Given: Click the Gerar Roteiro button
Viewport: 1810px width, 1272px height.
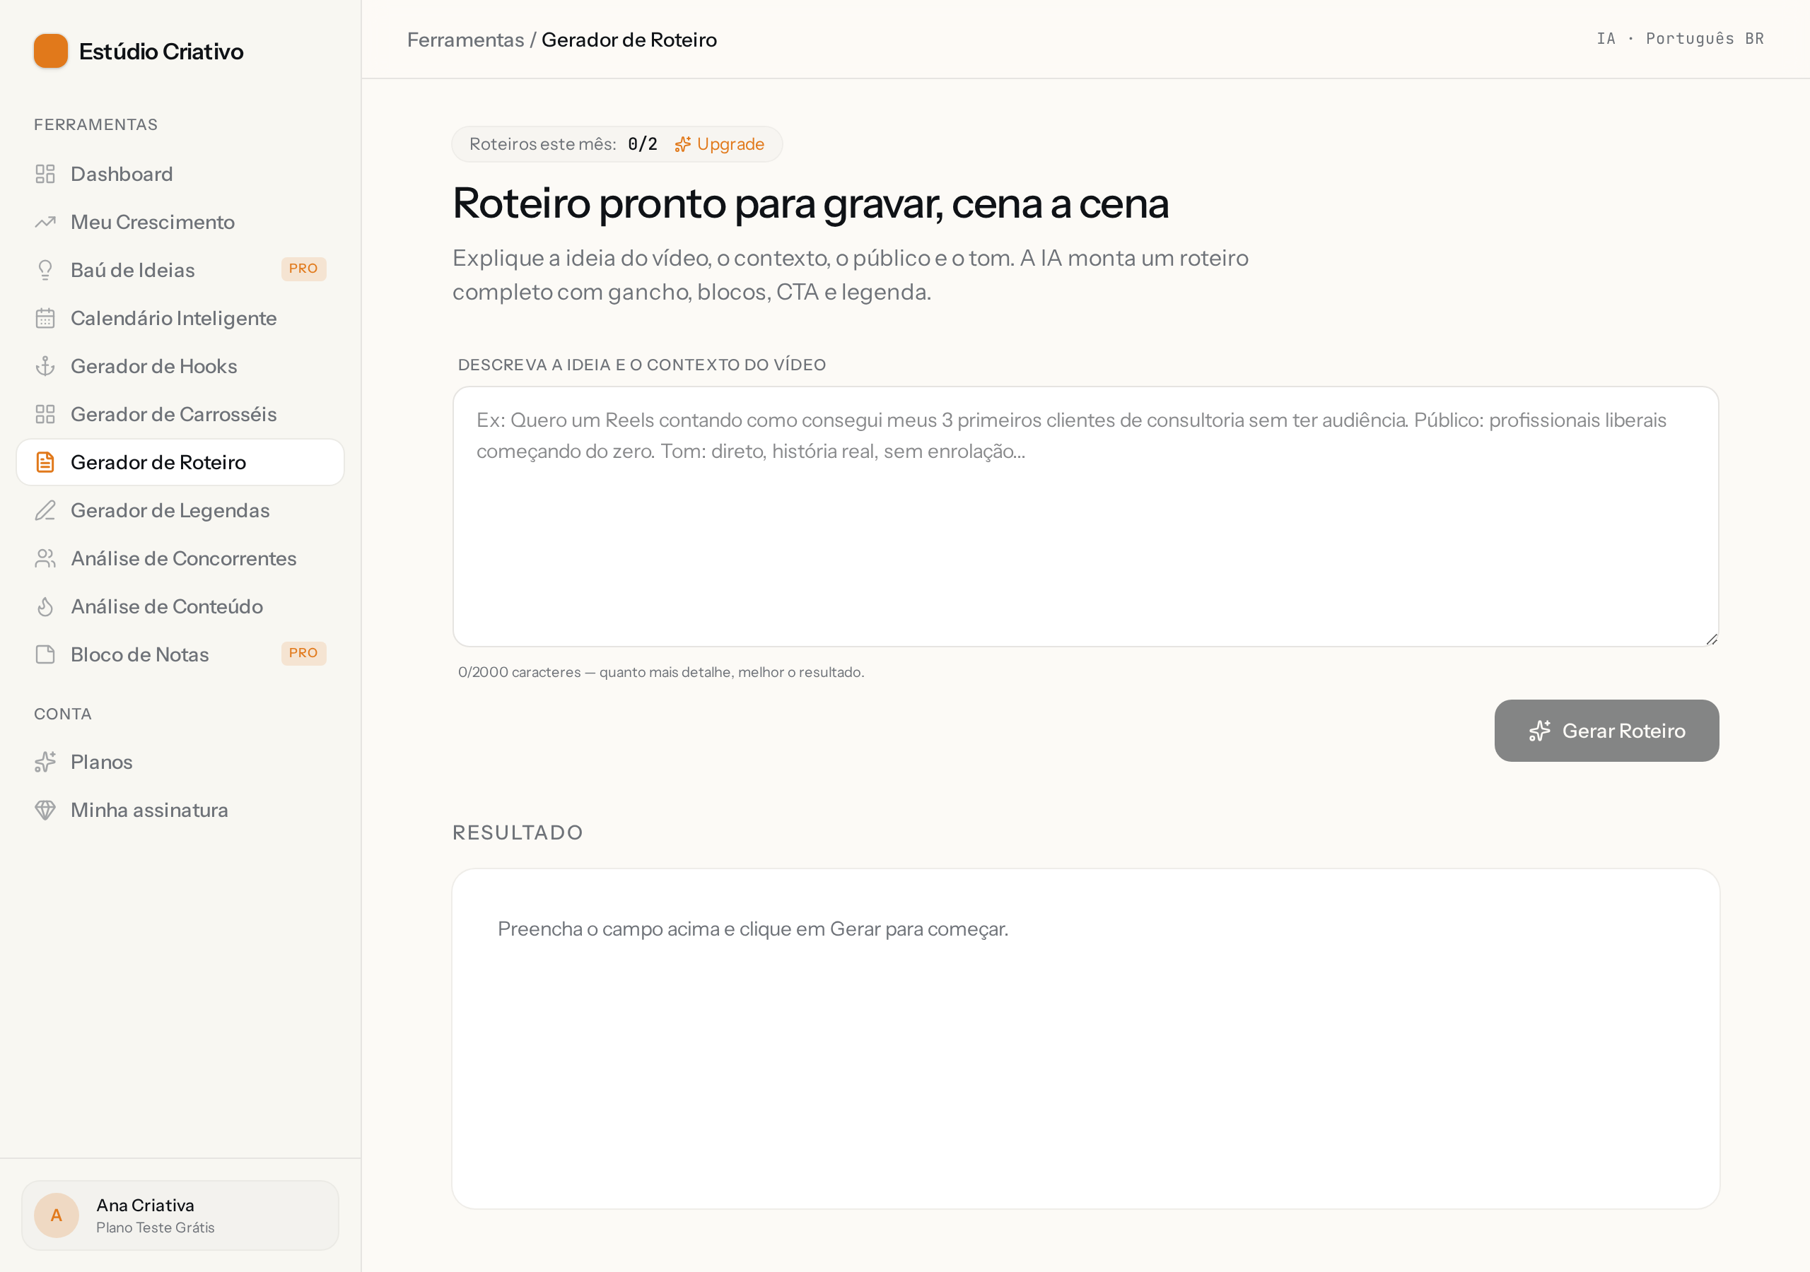Looking at the screenshot, I should click(1606, 731).
